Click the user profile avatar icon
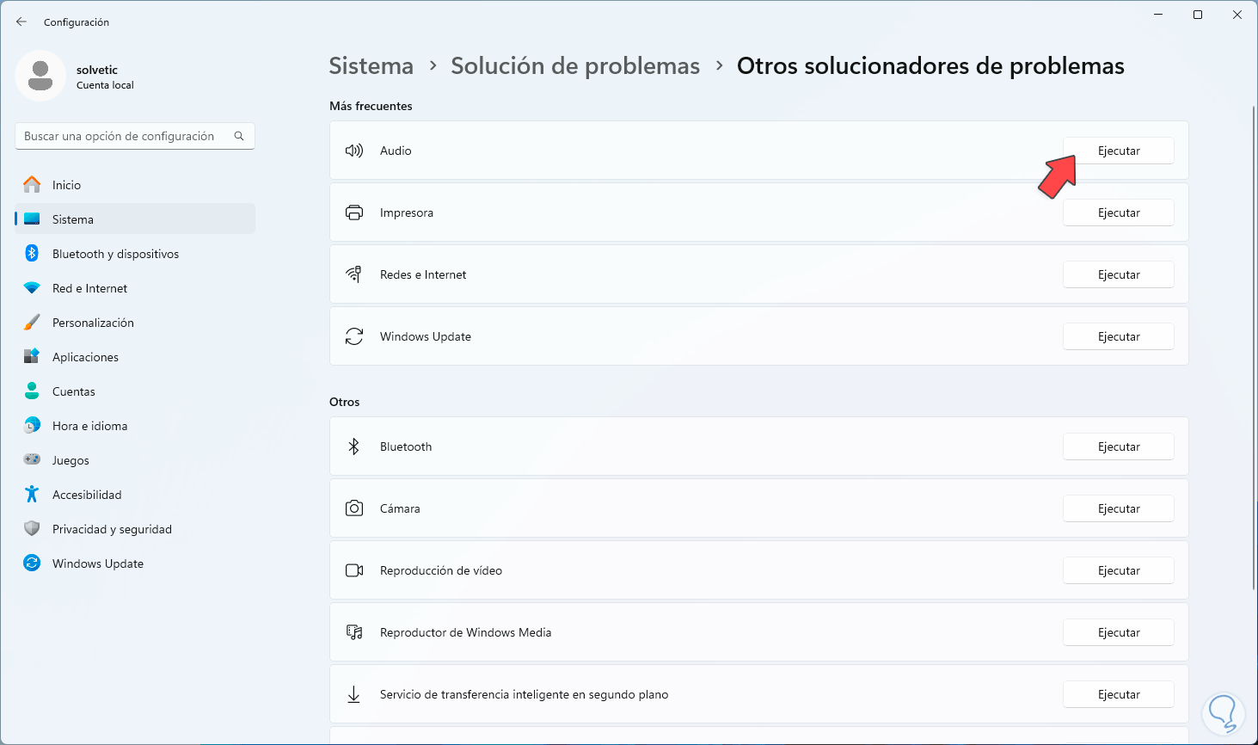Viewport: 1258px width, 745px height. coord(40,76)
